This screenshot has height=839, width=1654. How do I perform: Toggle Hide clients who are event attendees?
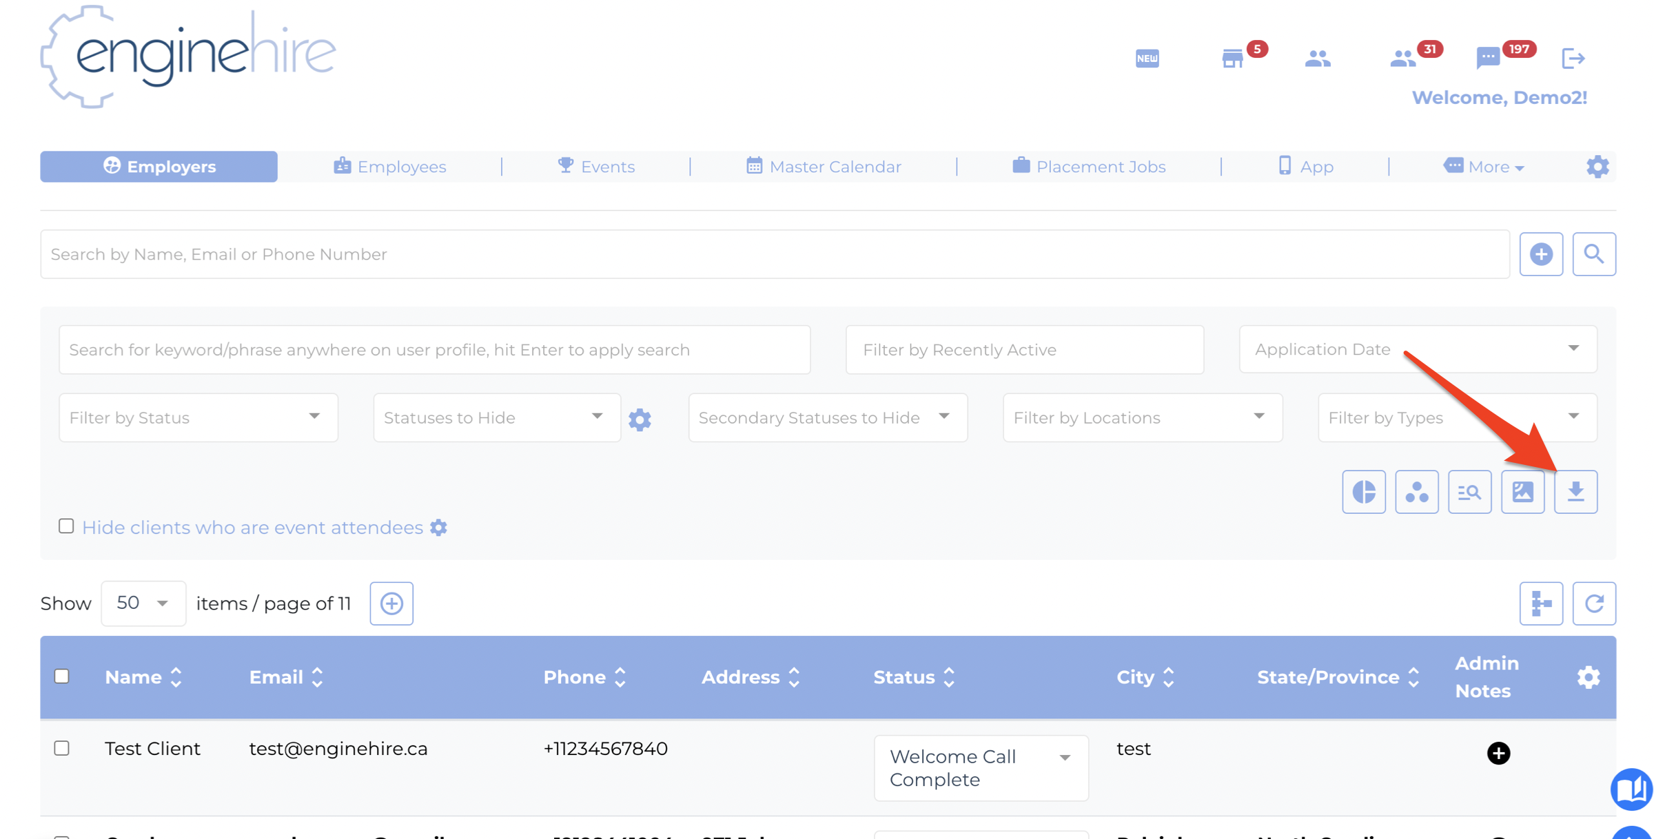tap(66, 526)
